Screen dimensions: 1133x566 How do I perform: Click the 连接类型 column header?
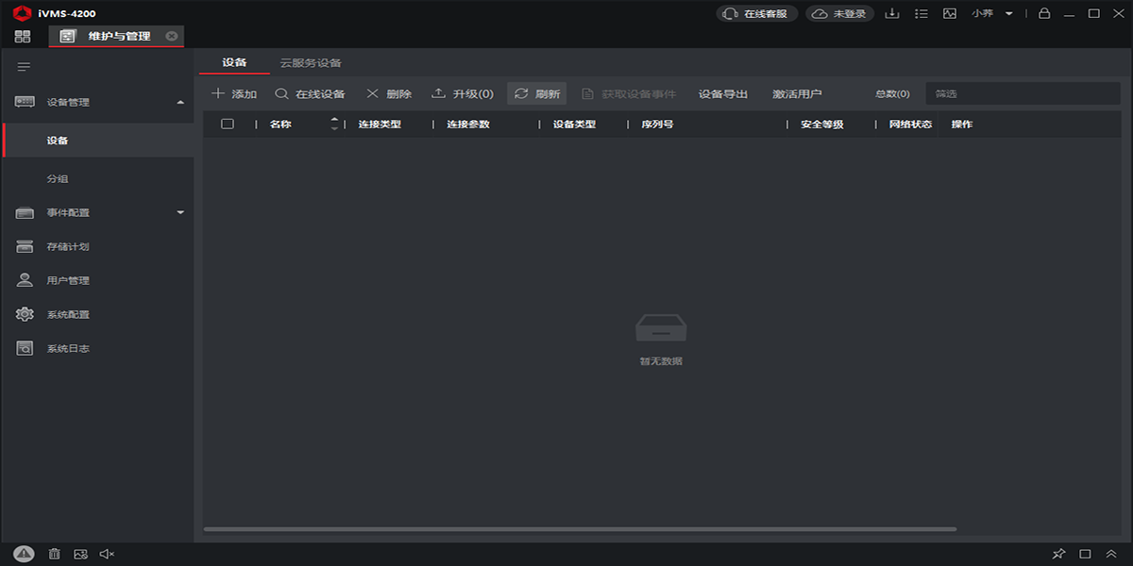[x=380, y=124]
